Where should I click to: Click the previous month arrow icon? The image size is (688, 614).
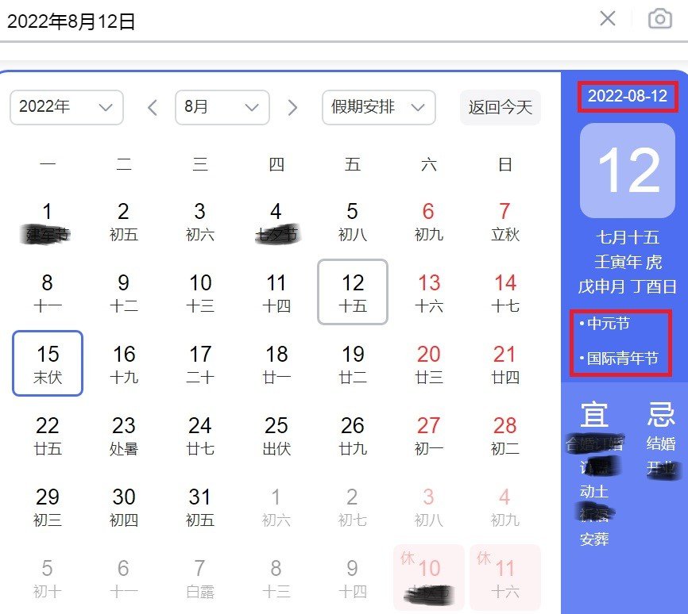point(152,106)
